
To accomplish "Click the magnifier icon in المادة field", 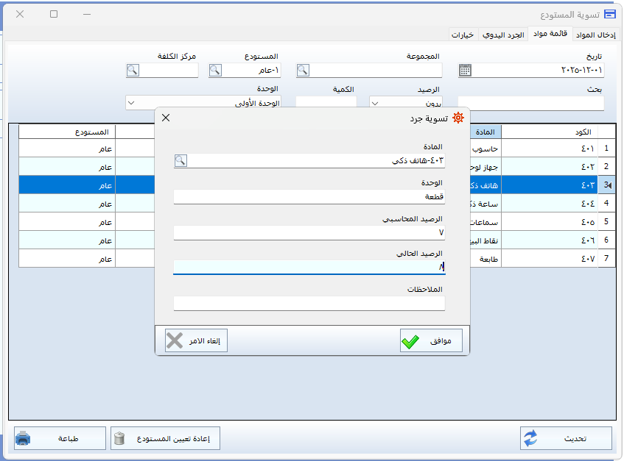I will click(180, 160).
